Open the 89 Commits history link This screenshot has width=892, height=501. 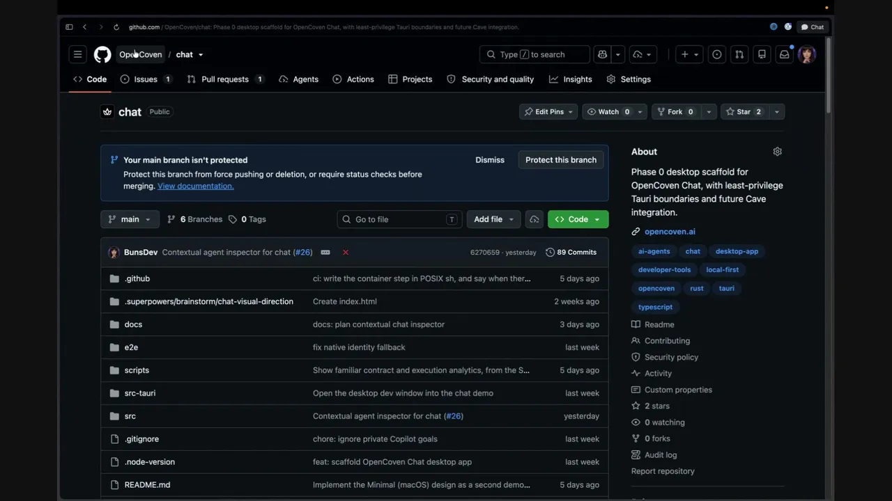(571, 252)
